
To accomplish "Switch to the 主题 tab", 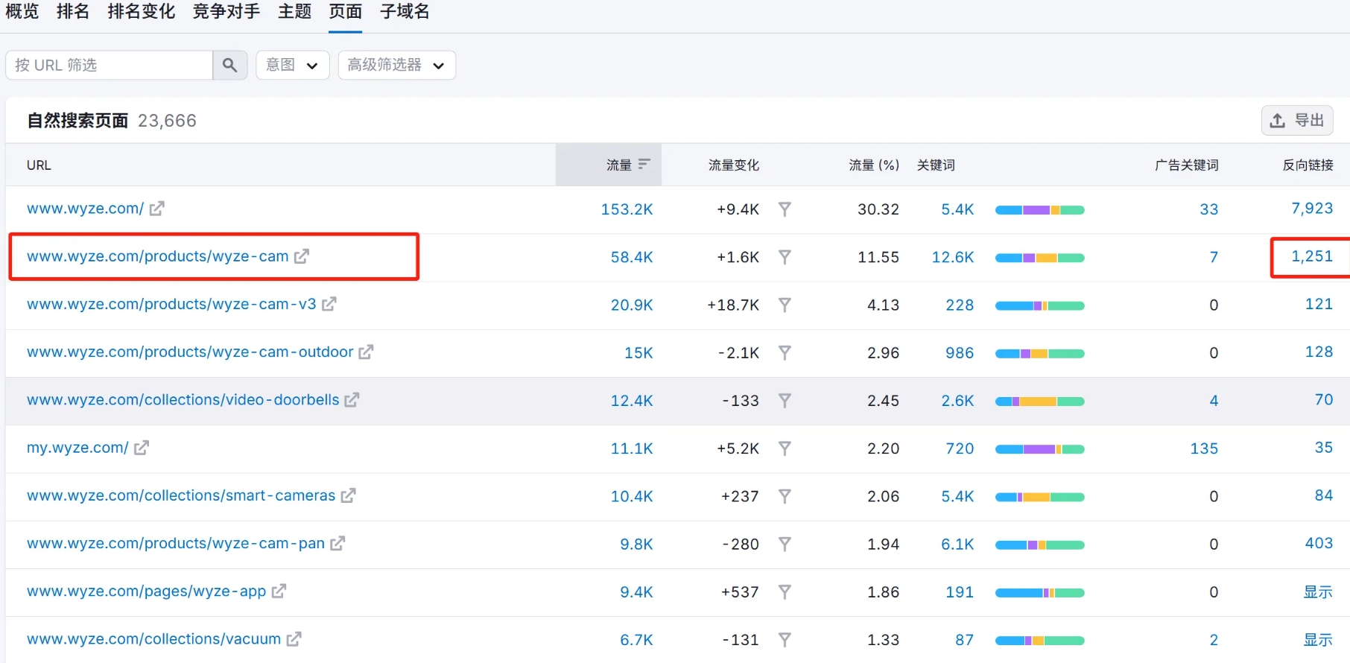I will pos(295,12).
